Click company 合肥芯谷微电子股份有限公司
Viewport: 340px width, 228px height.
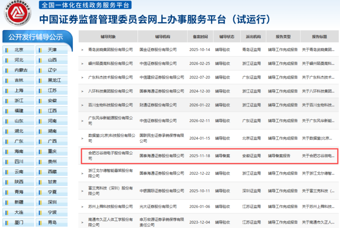110,156
